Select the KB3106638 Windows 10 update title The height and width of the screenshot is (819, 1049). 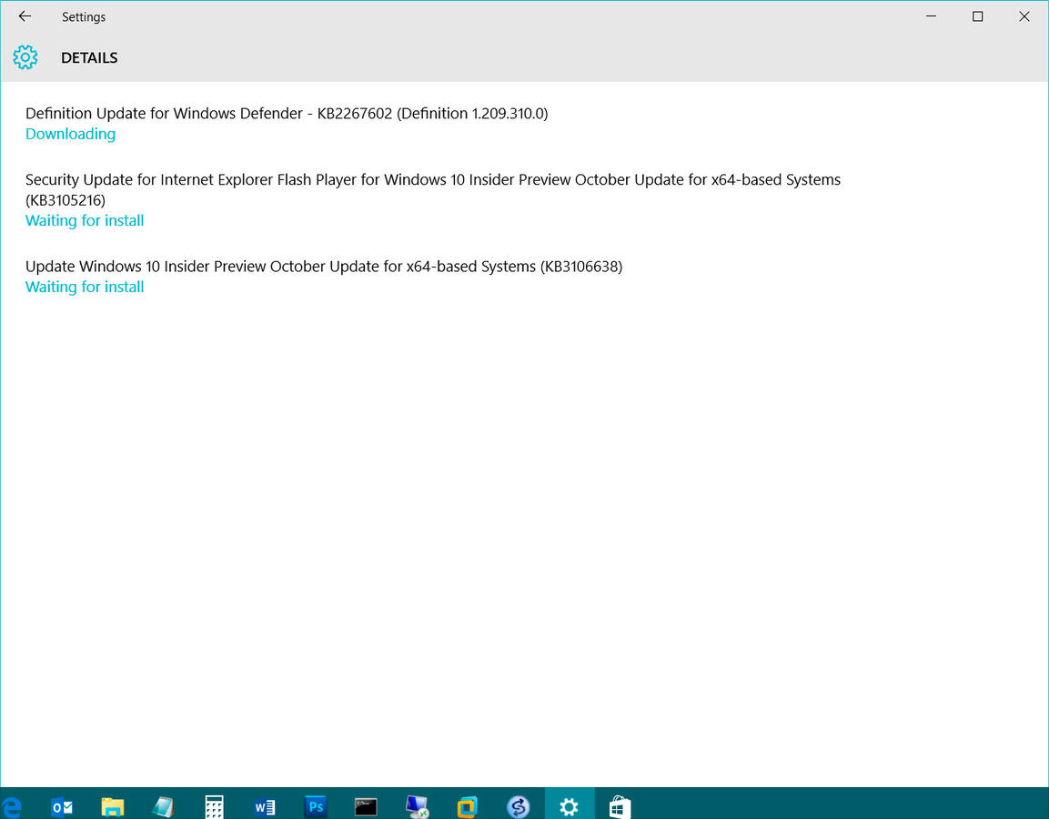324,267
